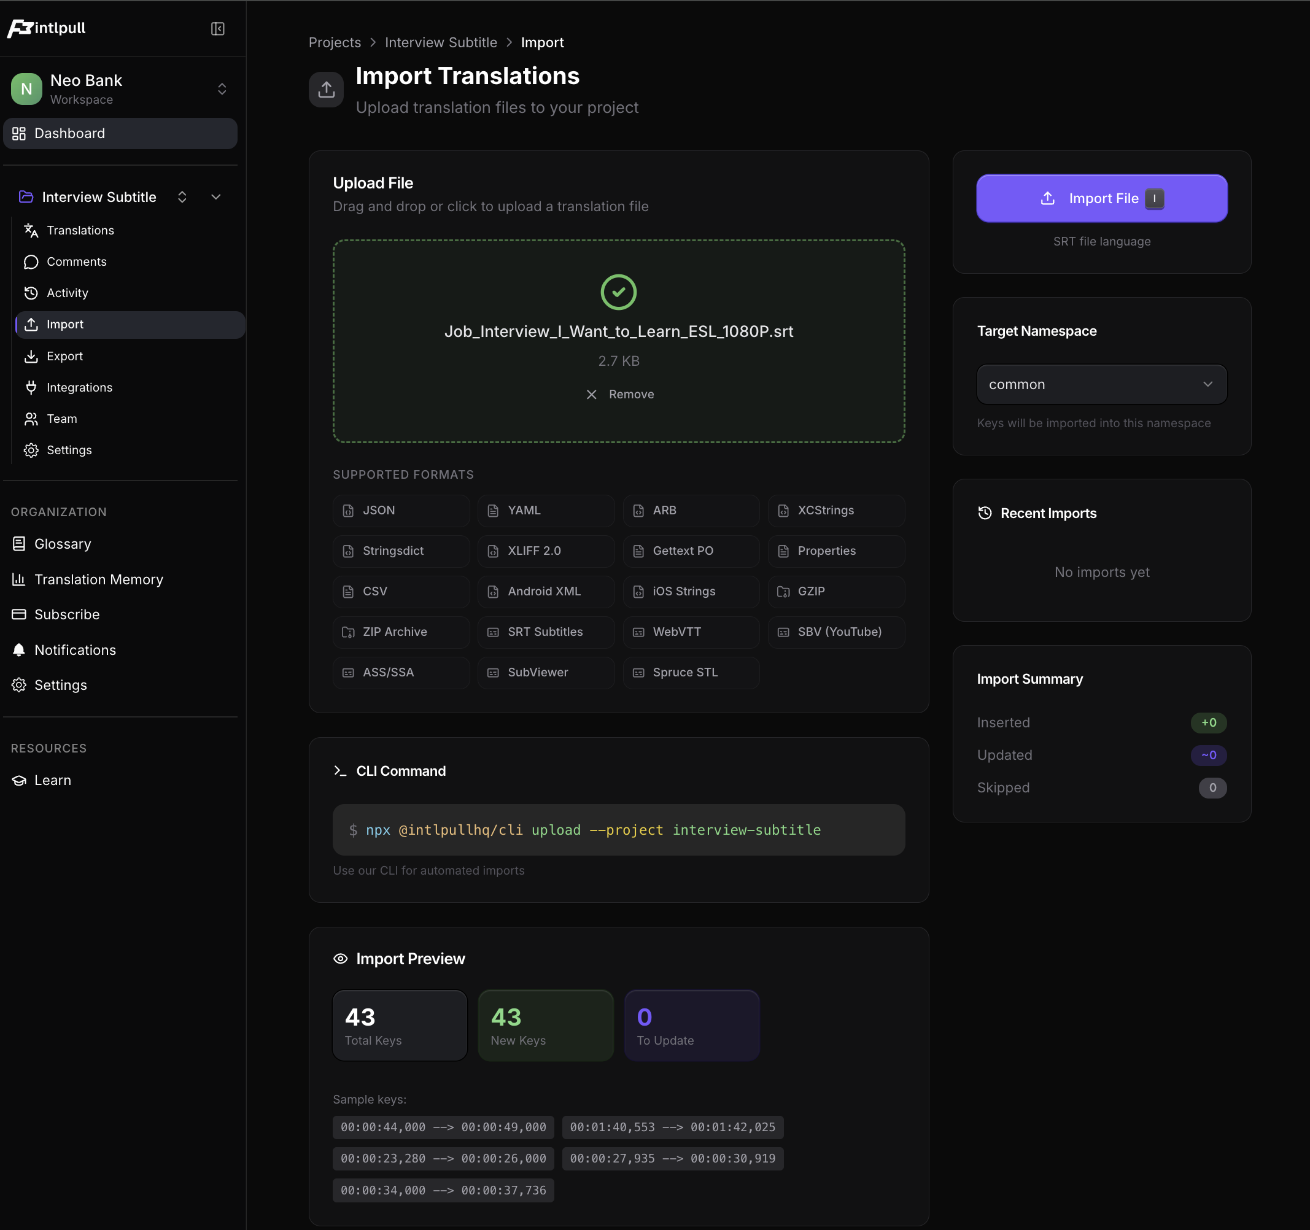Open the Integrations plug icon
The width and height of the screenshot is (1310, 1230).
click(x=31, y=387)
